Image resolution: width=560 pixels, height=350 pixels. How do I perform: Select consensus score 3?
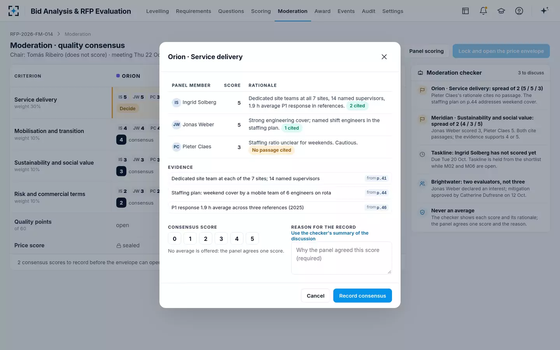(221, 239)
